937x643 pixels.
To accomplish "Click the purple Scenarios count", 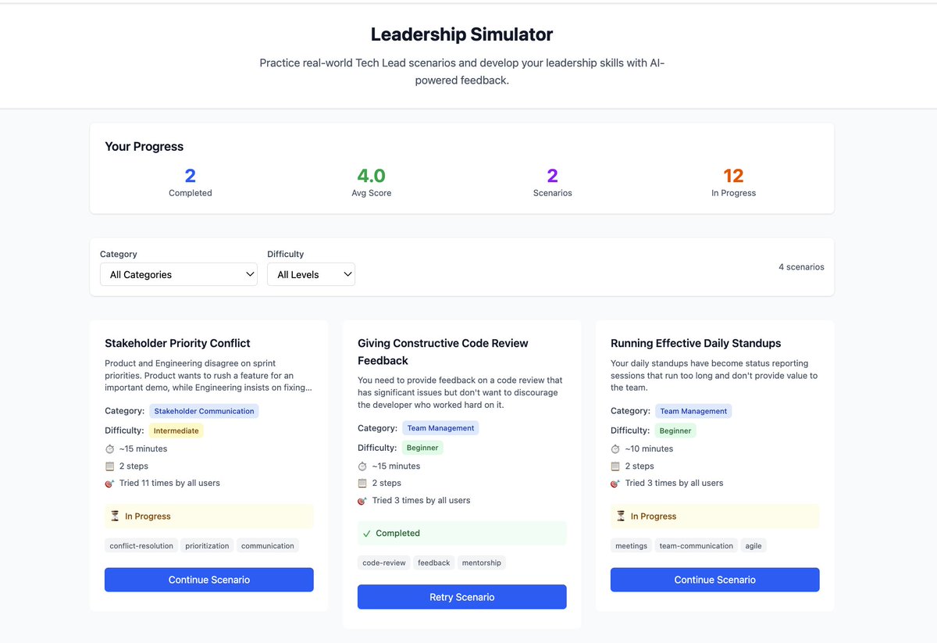I will click(552, 176).
